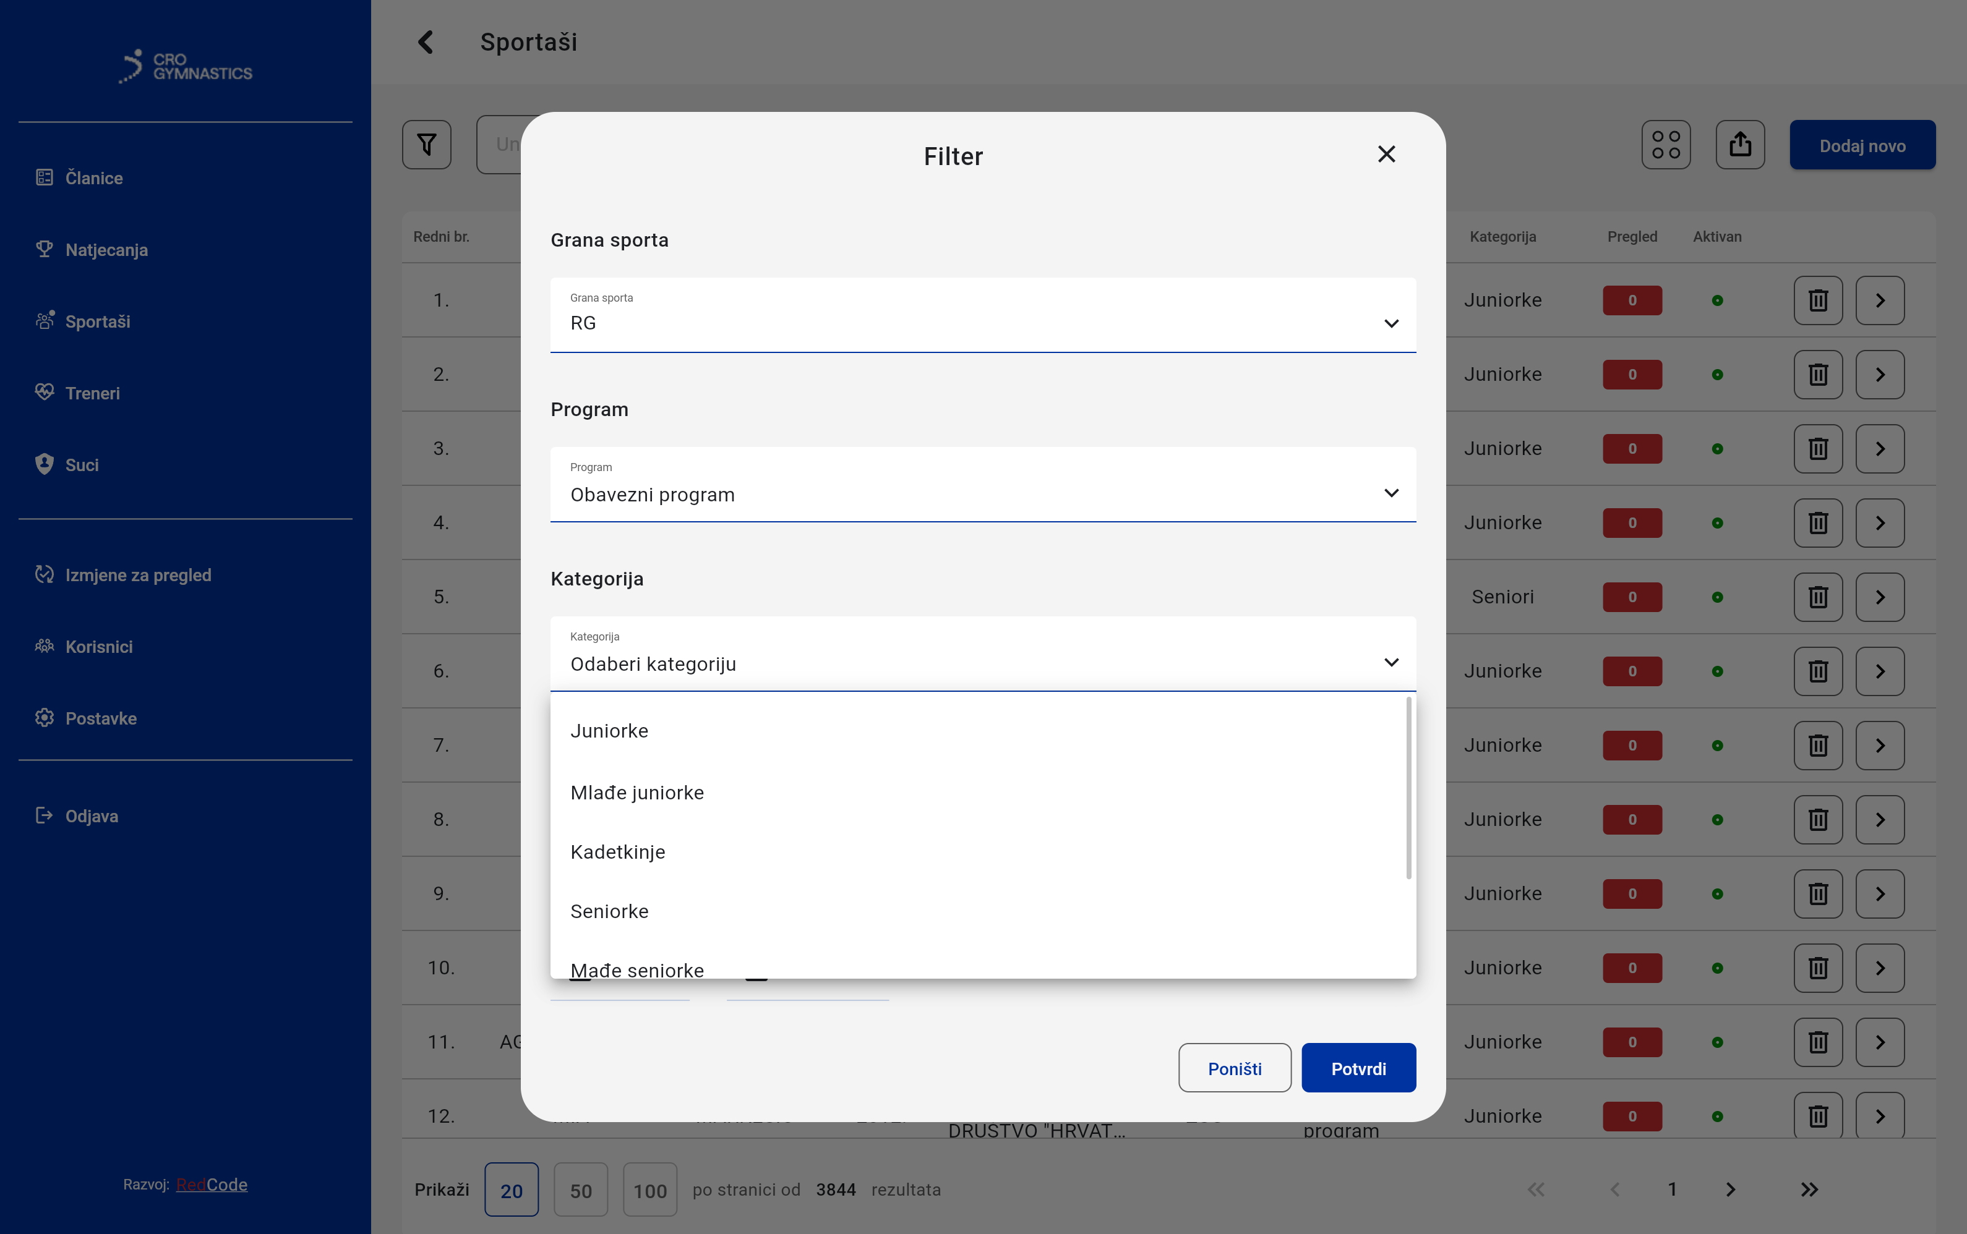The width and height of the screenshot is (1967, 1234).
Task: Delete the athlete in row 1
Action: [x=1817, y=300]
